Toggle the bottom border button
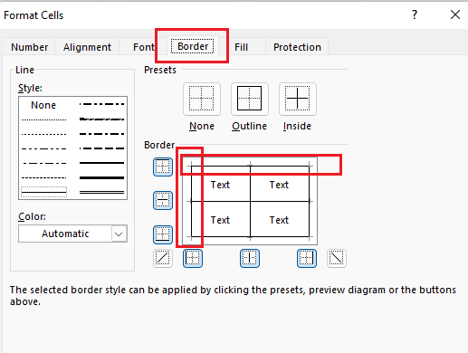 coord(163,234)
